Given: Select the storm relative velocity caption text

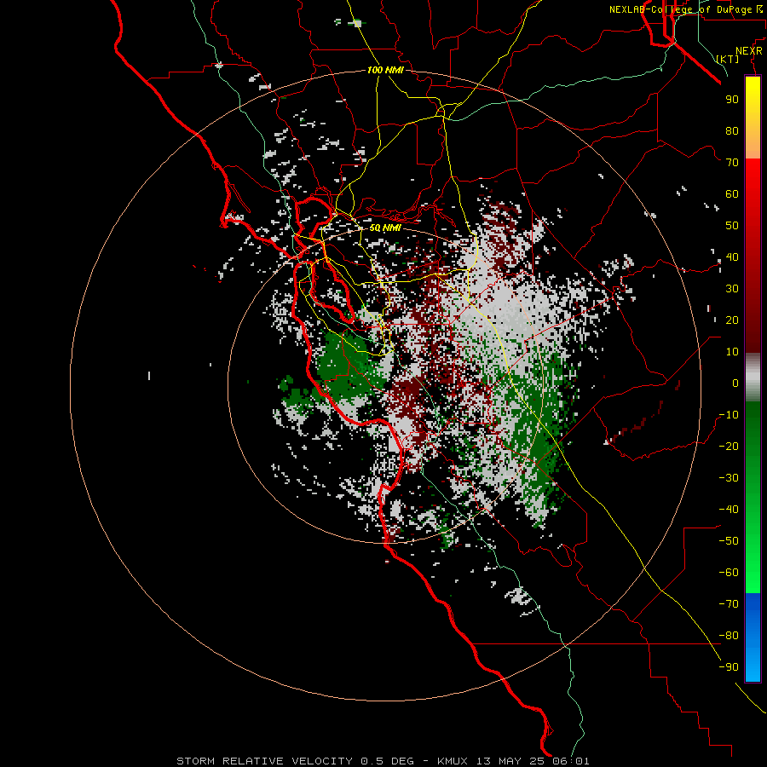Looking at the screenshot, I should point(383,761).
